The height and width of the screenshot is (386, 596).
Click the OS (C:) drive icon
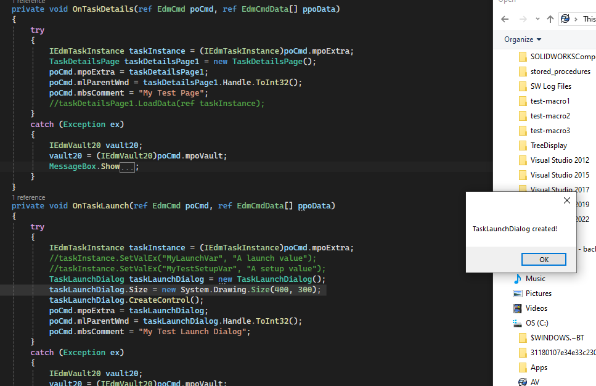pos(517,324)
